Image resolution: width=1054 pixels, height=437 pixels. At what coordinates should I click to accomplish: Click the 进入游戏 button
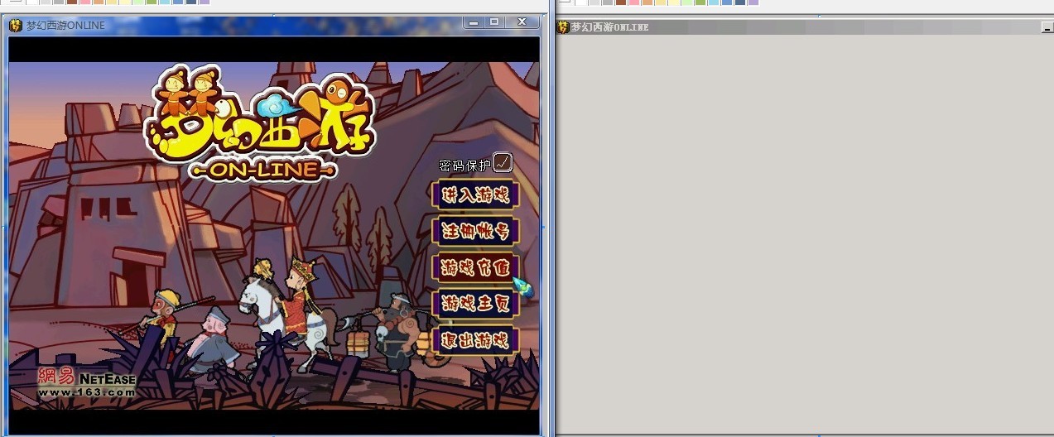click(475, 195)
